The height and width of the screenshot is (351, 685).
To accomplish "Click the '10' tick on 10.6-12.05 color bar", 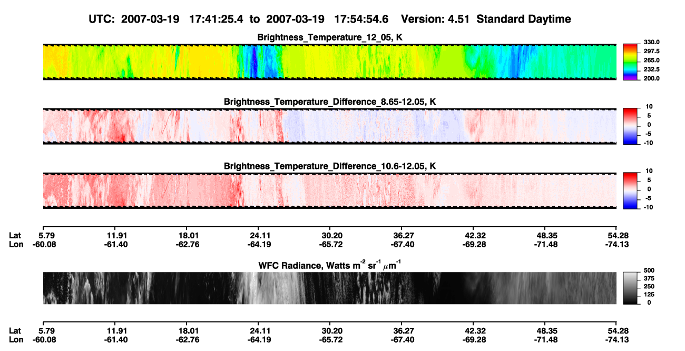I will [x=649, y=171].
